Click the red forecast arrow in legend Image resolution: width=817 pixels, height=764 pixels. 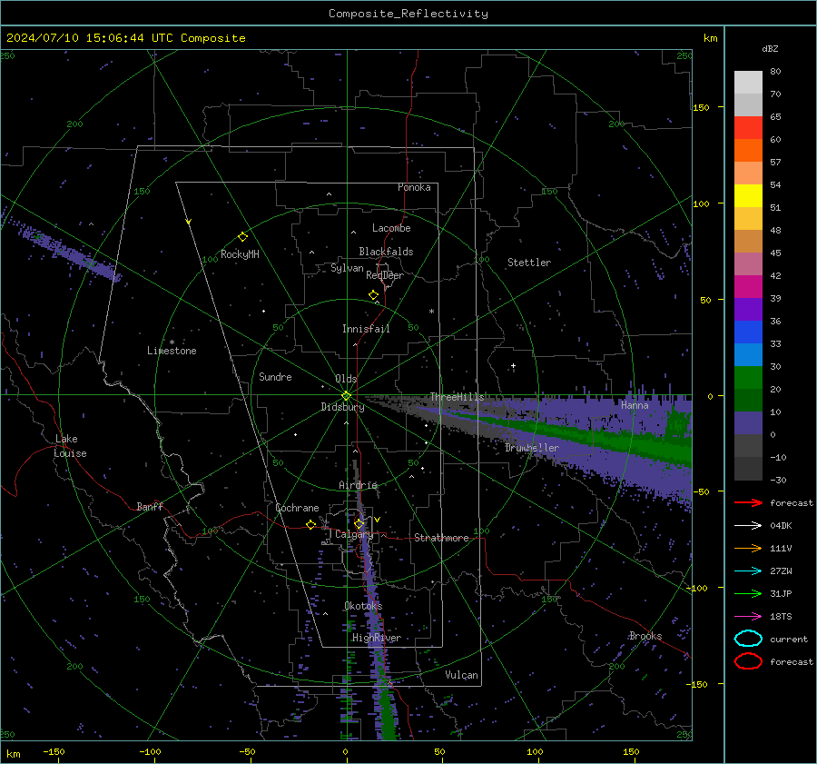coord(748,502)
